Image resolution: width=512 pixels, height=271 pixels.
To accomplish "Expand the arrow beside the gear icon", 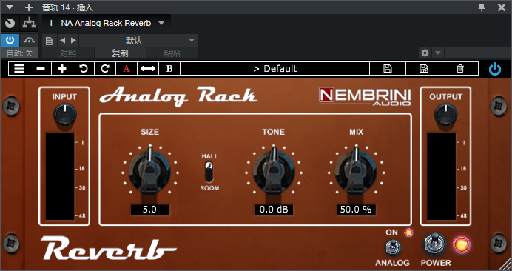I will click(x=438, y=53).
